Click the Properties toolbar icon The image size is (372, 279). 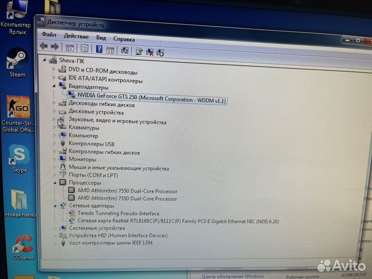(x=84, y=49)
